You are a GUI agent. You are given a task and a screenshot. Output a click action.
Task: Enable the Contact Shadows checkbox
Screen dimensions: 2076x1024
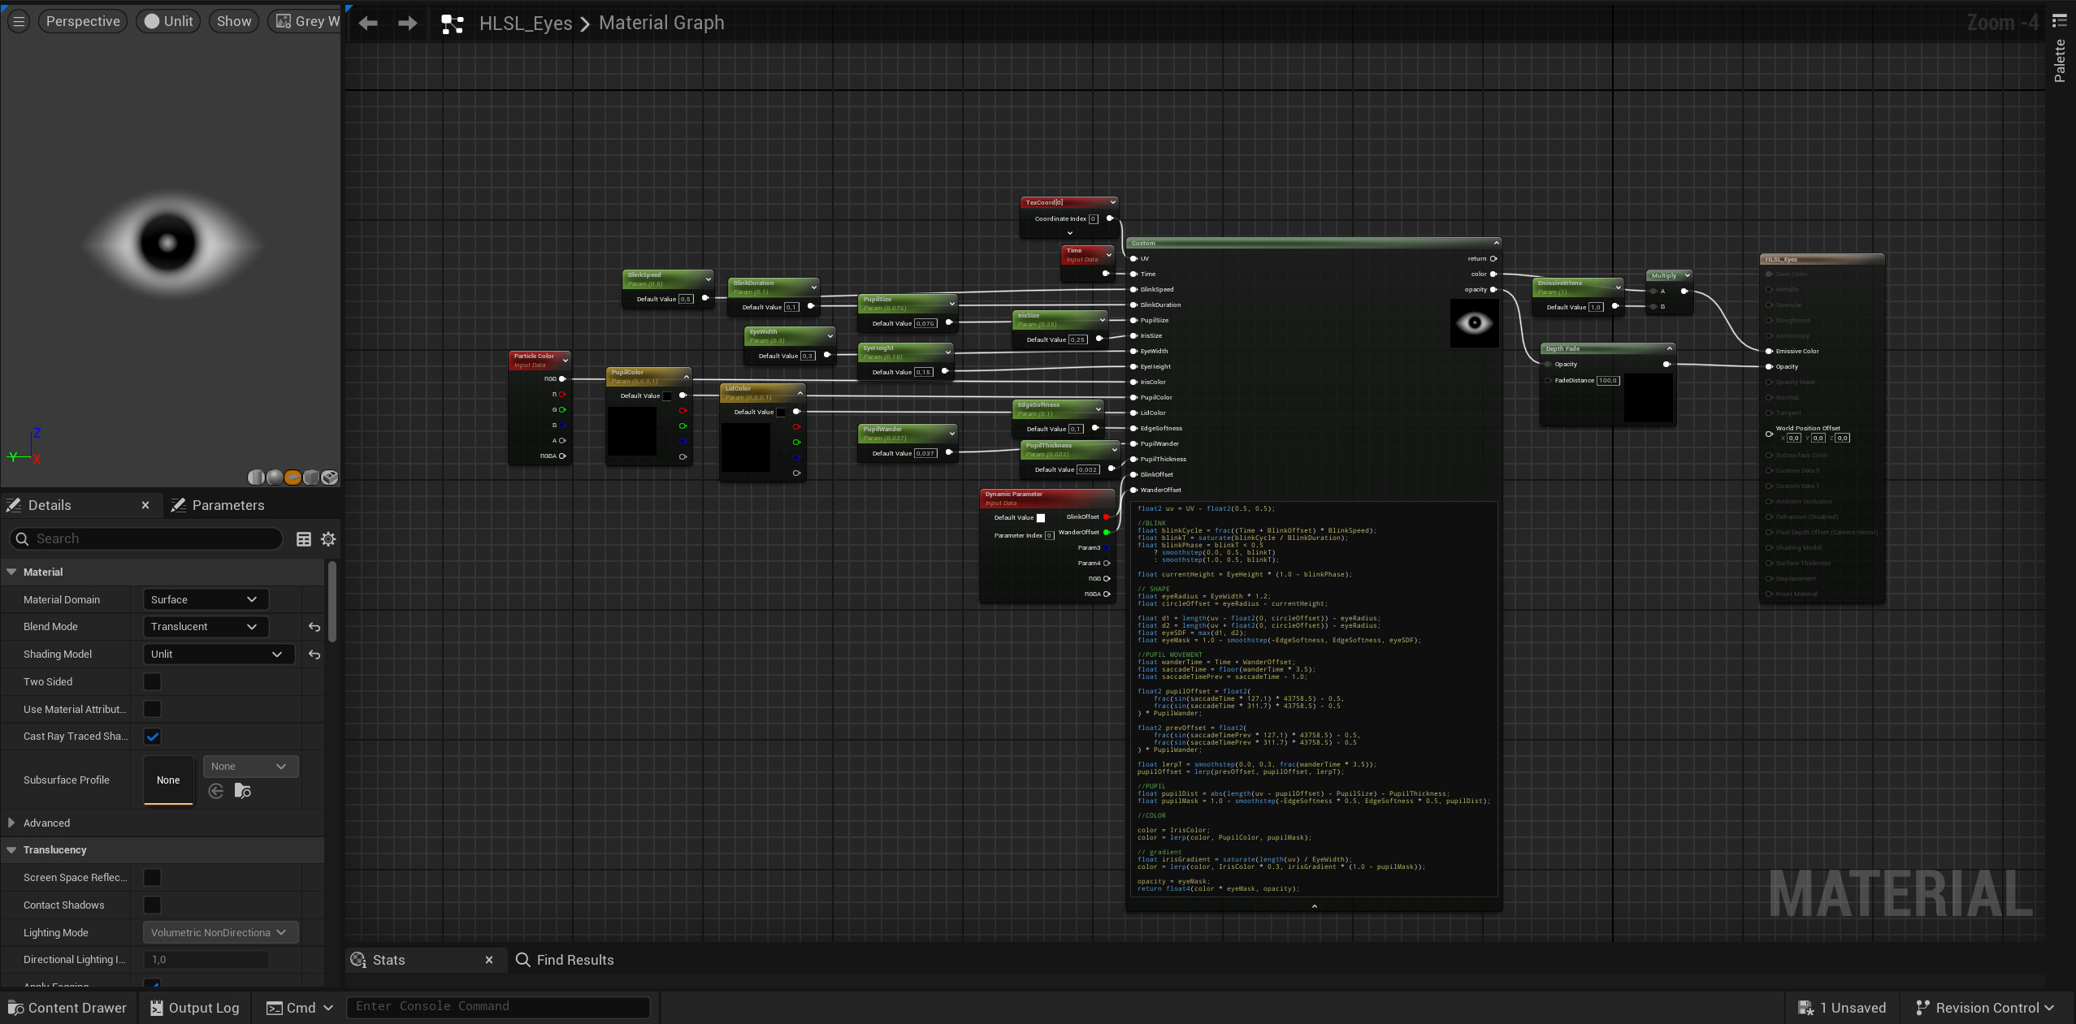[151, 905]
